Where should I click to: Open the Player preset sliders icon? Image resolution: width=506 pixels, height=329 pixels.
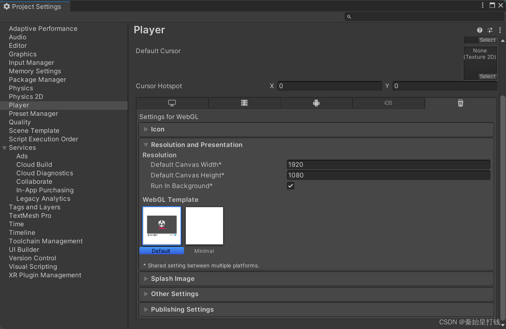[x=490, y=30]
